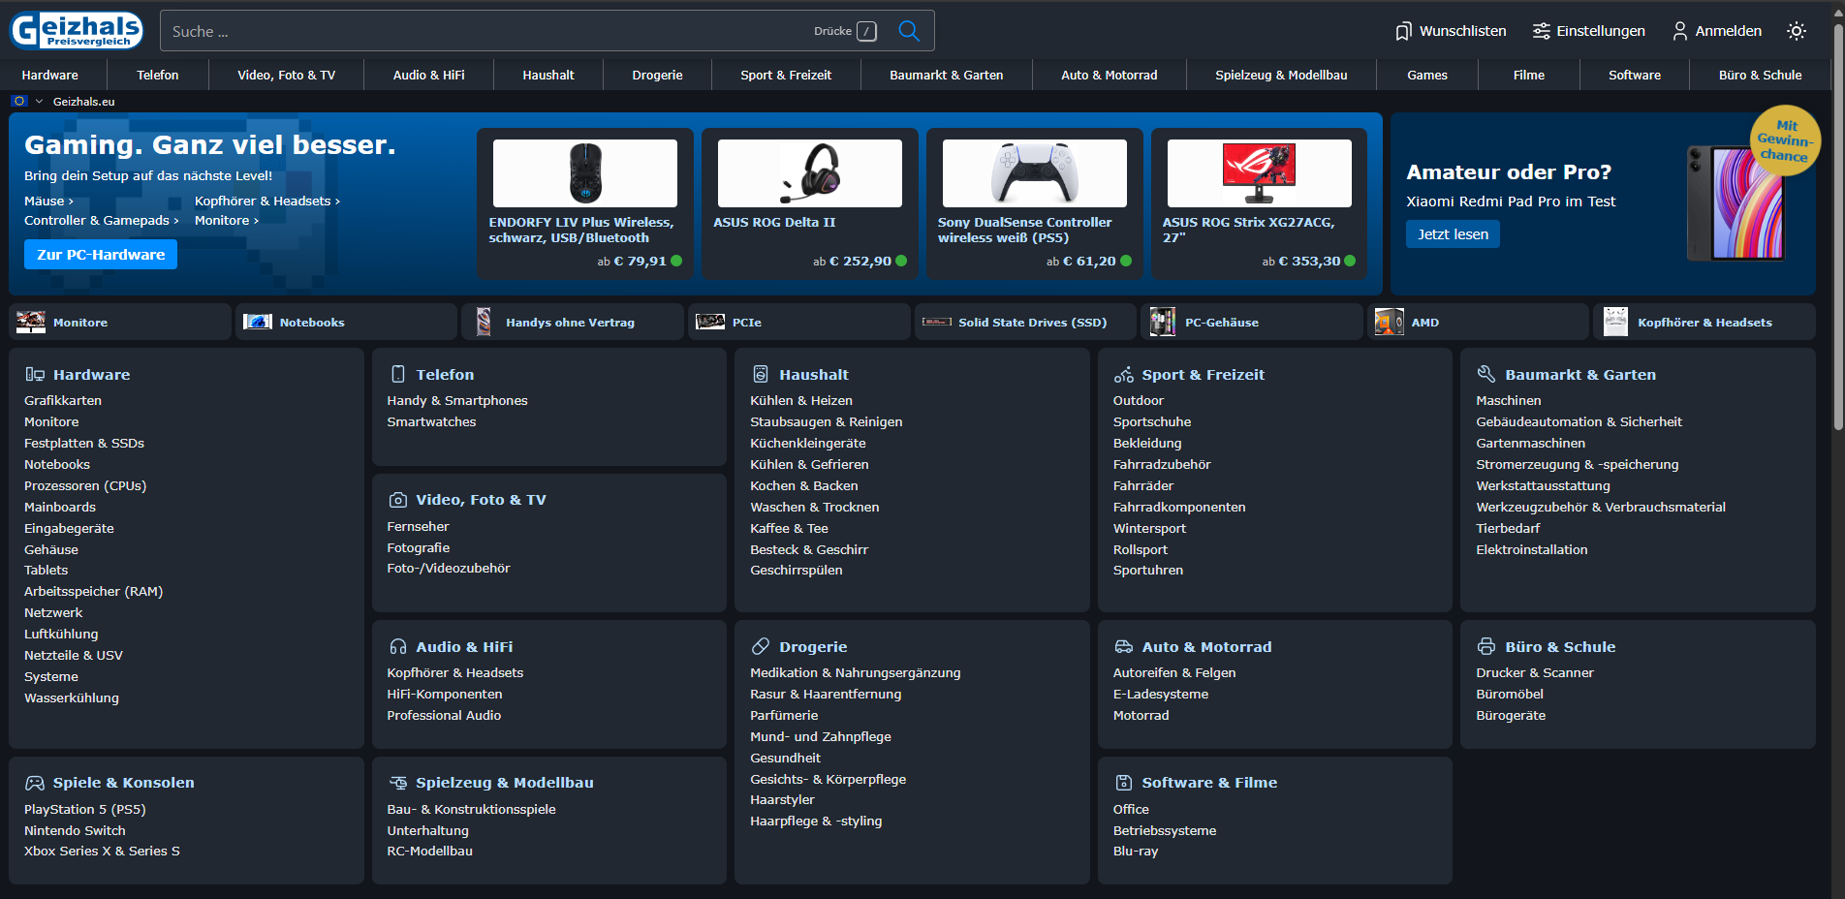1845x899 pixels.
Task: Select Haushalt in the navigation bar
Action: point(547,75)
